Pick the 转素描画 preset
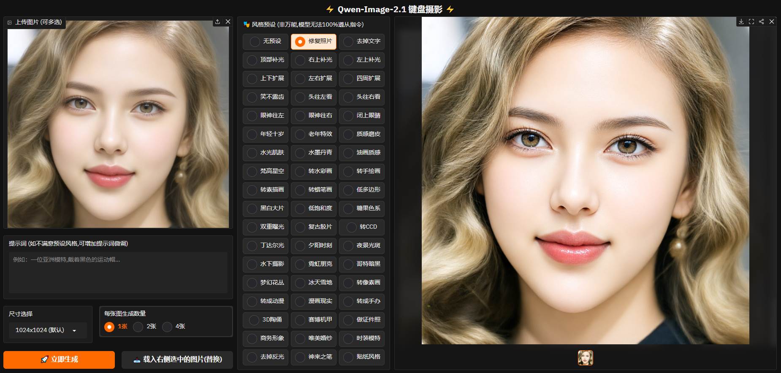The image size is (781, 373). [266, 190]
